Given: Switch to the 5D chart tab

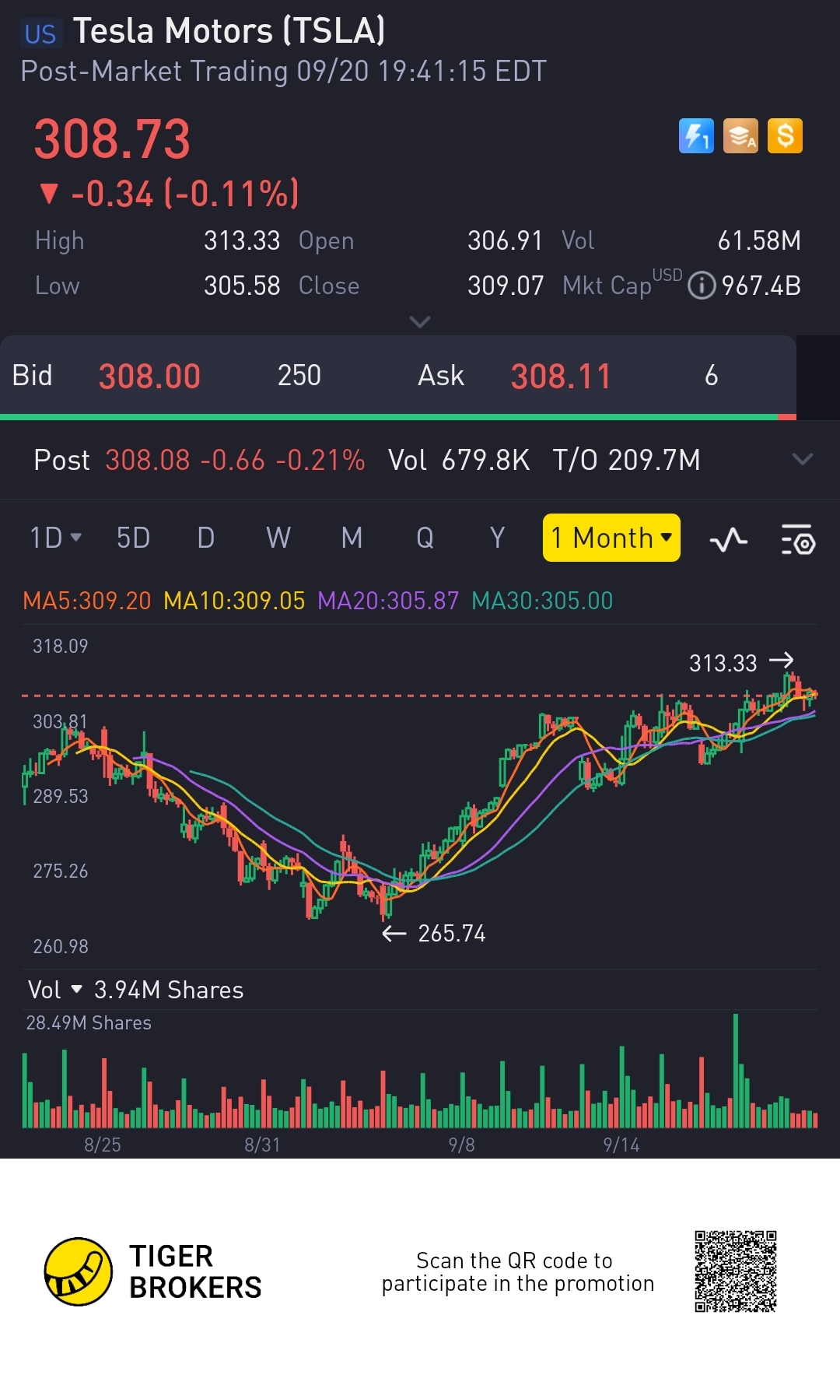Looking at the screenshot, I should [133, 538].
